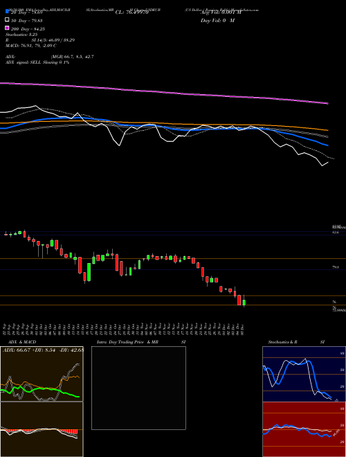Click the blue 20 Day EMA legend swatch
Viewport: 346px width, 457px height.
click(7, 12)
